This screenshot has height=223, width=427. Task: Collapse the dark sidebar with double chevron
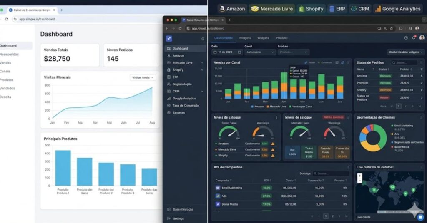[x=203, y=39]
